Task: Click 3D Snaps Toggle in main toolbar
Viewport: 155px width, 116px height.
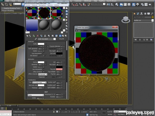Action: click(73, 4)
